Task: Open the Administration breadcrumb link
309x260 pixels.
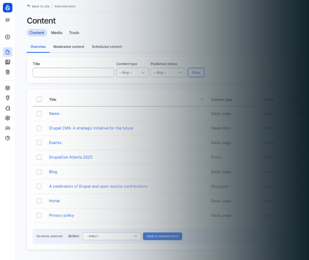Action: [65, 6]
